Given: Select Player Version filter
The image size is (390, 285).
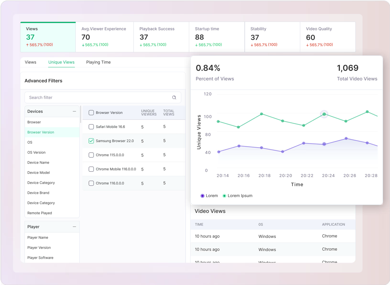Looking at the screenshot, I should tap(39, 247).
